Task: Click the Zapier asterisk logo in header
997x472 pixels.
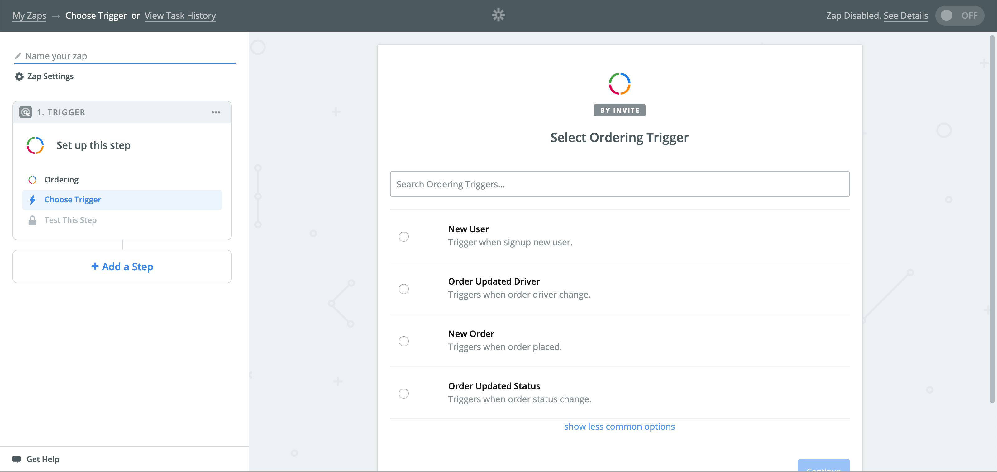Action: [x=498, y=15]
